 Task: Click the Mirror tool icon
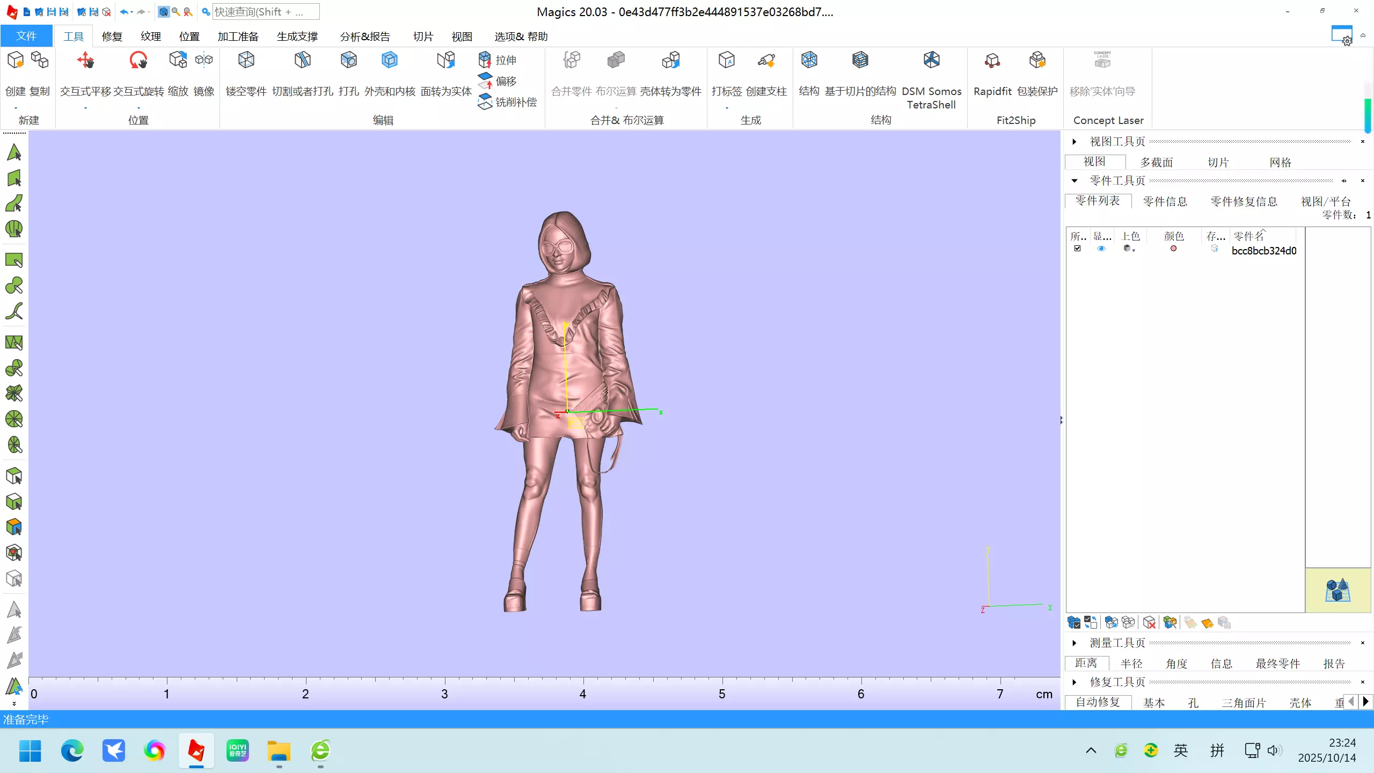[204, 61]
